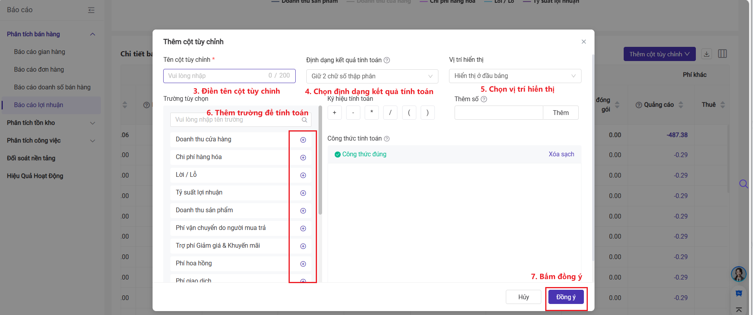Click the download icon in report header
The height and width of the screenshot is (315, 753).
(706, 54)
